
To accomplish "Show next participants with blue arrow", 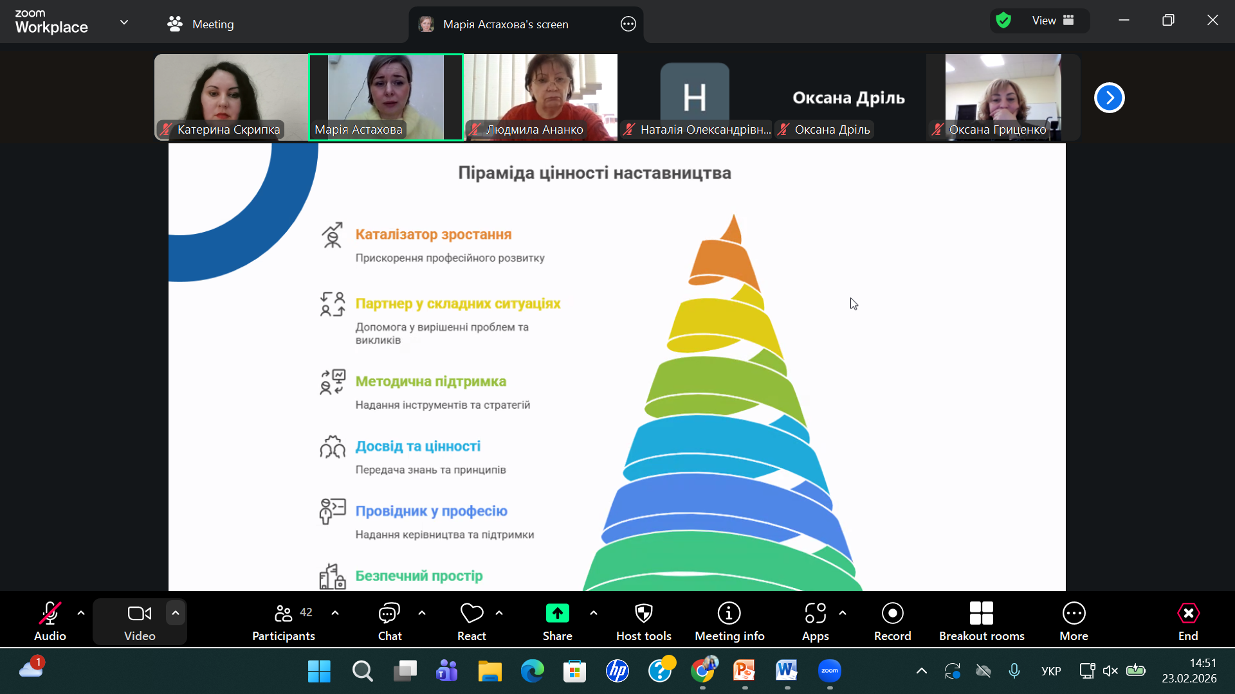I will tap(1109, 98).
